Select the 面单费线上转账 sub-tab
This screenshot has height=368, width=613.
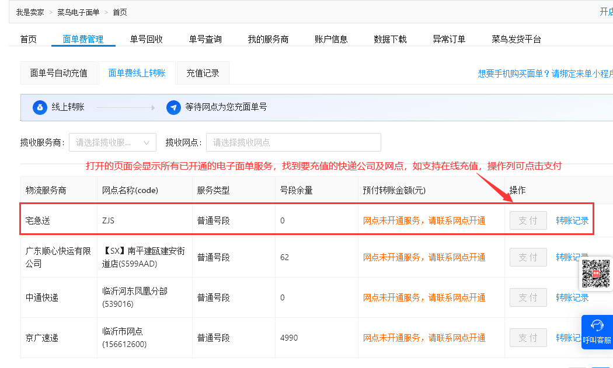(137, 73)
